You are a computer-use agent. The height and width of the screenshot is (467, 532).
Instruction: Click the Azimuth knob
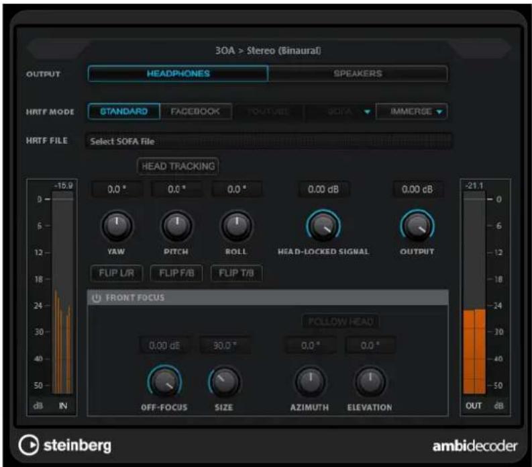point(311,382)
